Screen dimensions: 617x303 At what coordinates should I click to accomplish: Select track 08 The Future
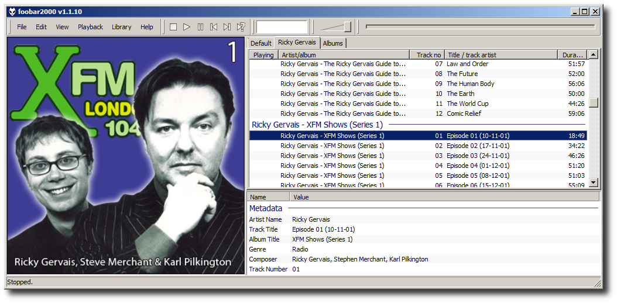(x=419, y=74)
